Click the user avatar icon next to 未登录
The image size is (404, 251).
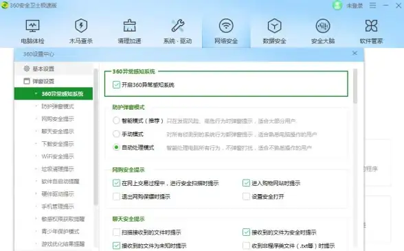pos(337,5)
